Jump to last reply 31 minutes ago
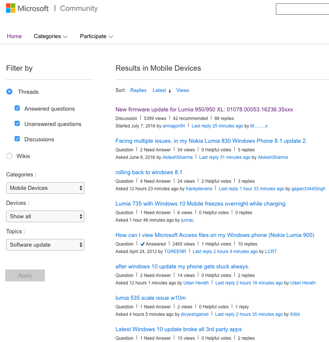This screenshot has height=342, width=329. (x=225, y=157)
